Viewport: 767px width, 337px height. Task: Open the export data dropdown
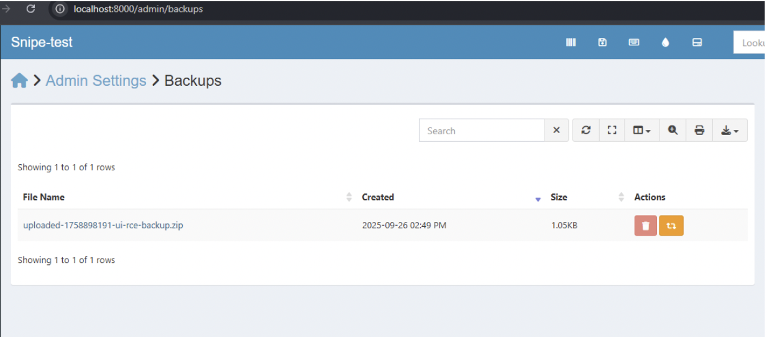[x=730, y=131]
